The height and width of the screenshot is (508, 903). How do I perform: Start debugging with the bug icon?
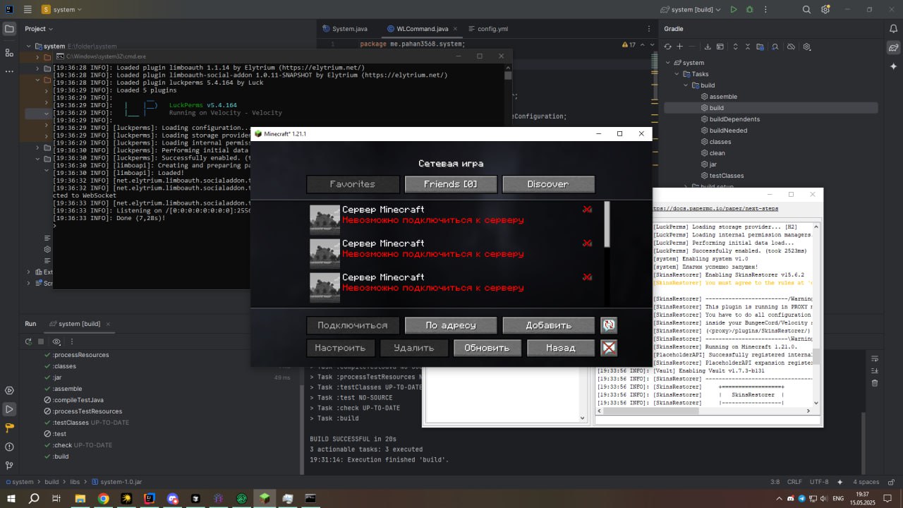coord(750,10)
